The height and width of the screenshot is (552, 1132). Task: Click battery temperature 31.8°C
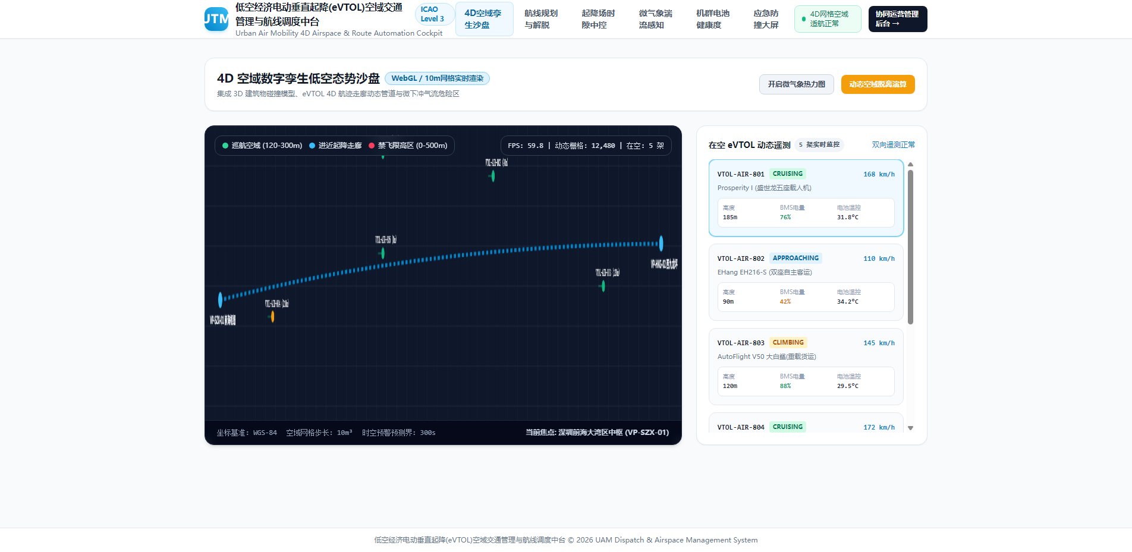pos(848,217)
